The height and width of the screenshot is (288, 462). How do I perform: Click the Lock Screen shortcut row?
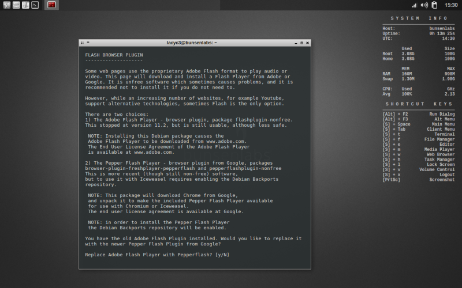pyautogui.click(x=418, y=165)
